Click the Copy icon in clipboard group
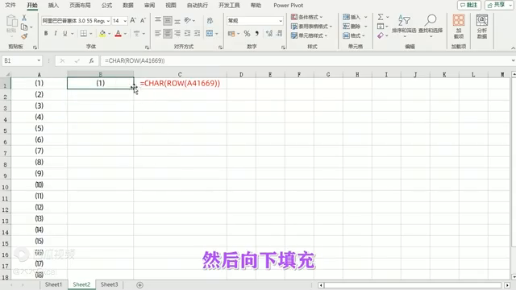The image size is (516, 290). coord(24,27)
